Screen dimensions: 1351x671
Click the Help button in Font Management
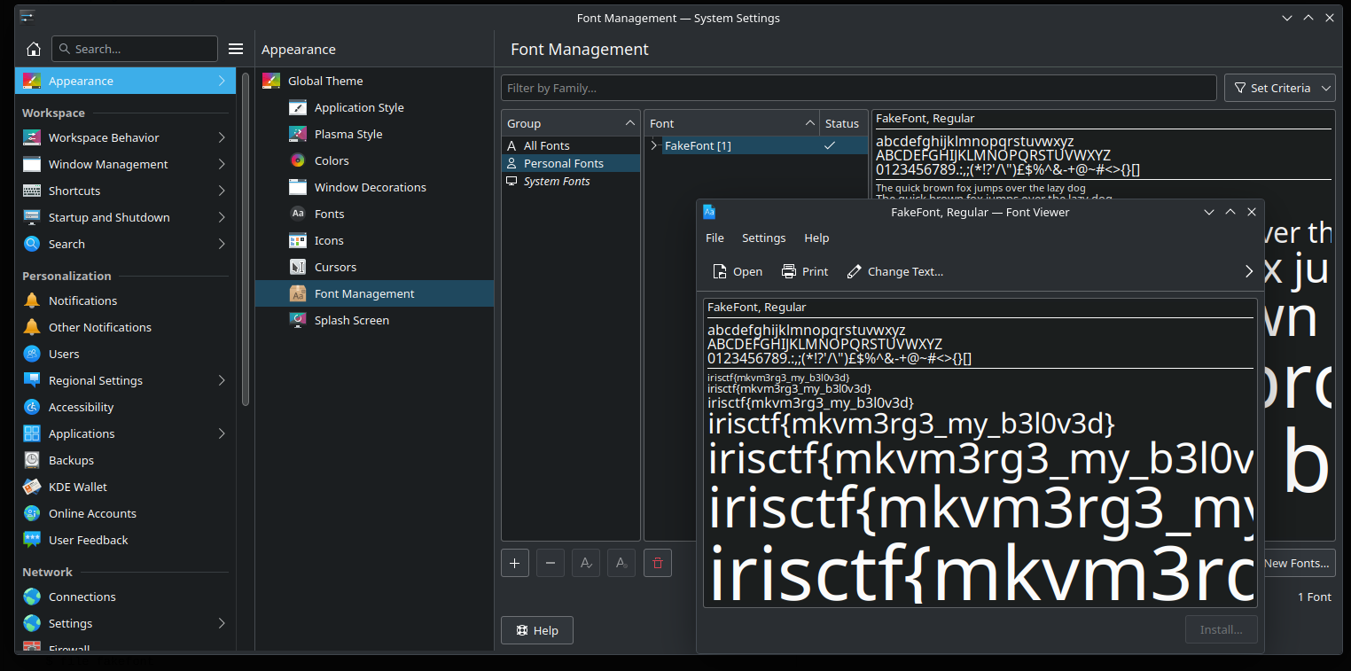(537, 630)
